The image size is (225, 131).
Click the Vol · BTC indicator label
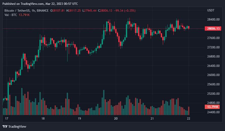11,15
